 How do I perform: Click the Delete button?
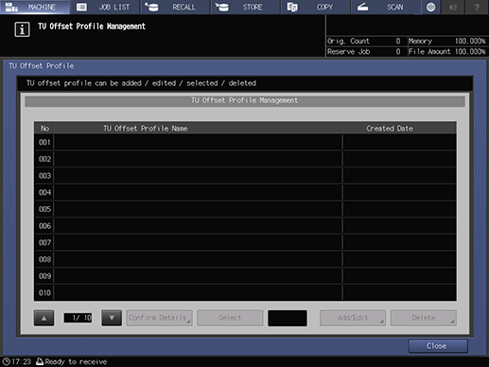(x=424, y=318)
